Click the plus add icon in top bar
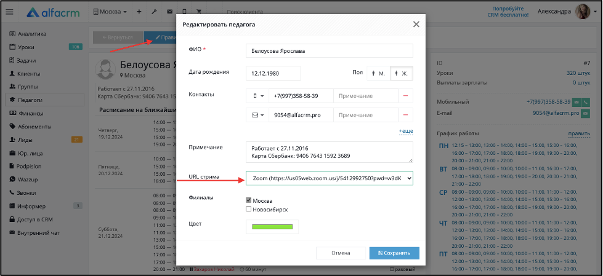The width and height of the screenshot is (603, 276). 139,12
